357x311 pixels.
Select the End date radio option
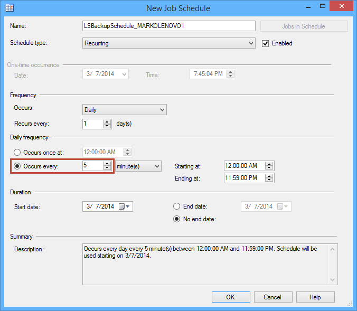177,206
